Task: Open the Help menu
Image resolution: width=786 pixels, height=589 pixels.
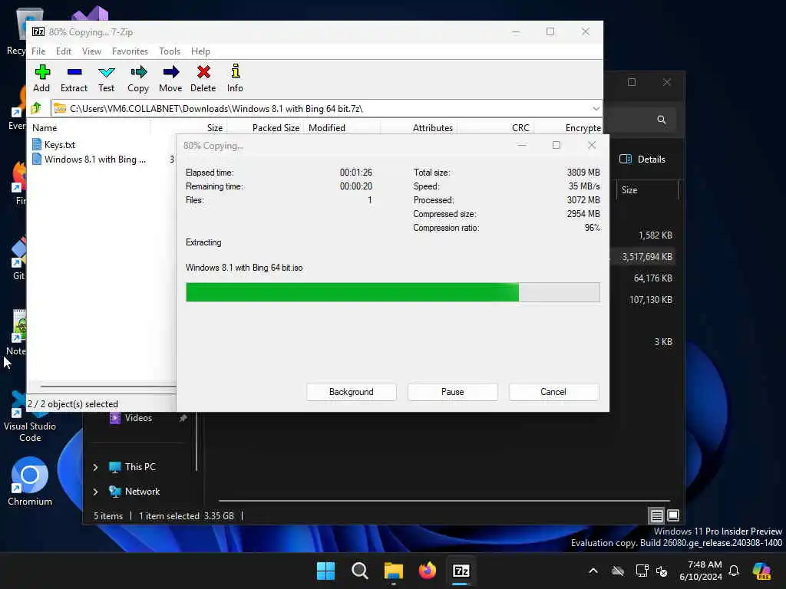Action: point(200,51)
